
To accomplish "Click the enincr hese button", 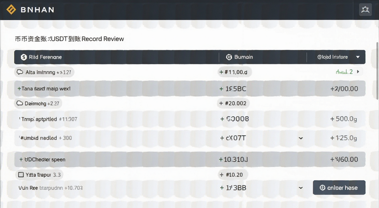I will click(x=339, y=188).
